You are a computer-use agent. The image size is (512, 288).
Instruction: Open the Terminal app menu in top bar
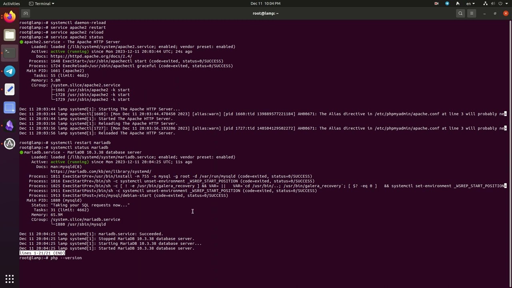42,3
